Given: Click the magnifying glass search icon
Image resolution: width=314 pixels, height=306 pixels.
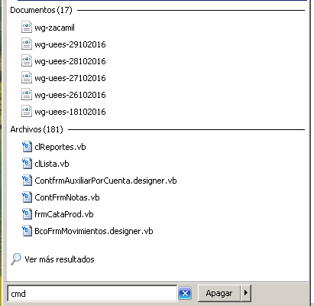Looking at the screenshot, I should point(16,259).
